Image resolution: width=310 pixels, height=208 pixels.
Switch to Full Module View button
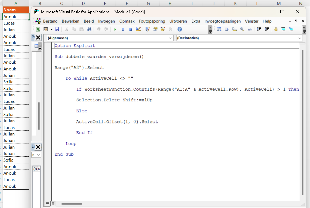(x=53, y=203)
